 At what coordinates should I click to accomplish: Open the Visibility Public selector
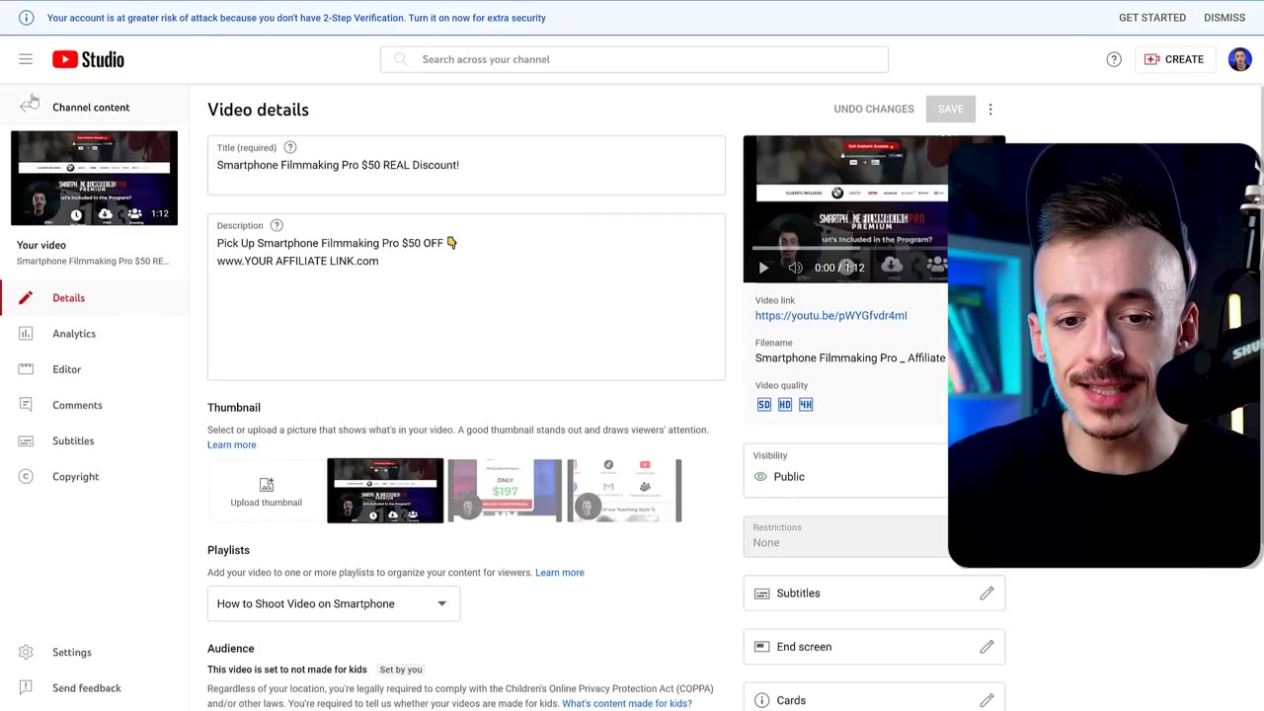(x=845, y=468)
